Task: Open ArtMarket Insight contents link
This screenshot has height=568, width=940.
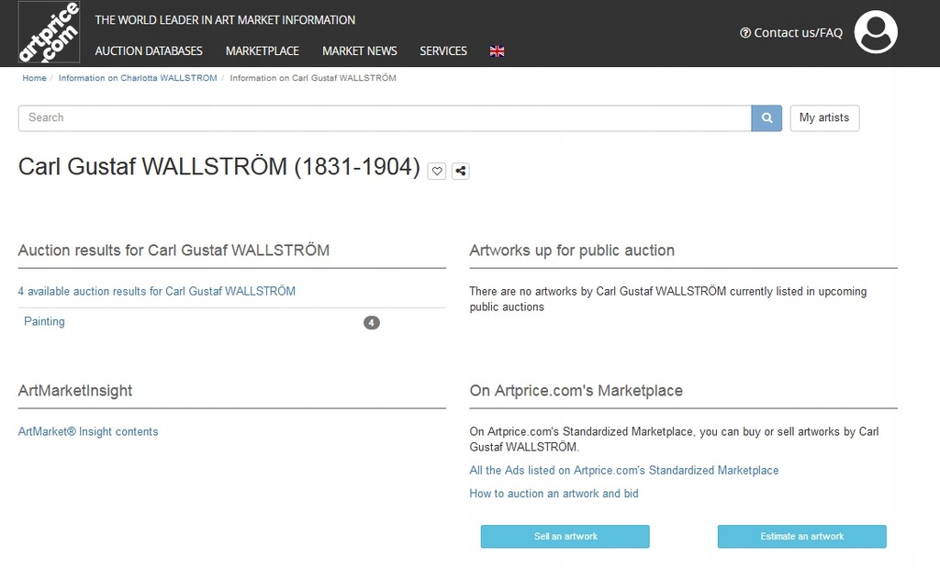Action: point(88,432)
